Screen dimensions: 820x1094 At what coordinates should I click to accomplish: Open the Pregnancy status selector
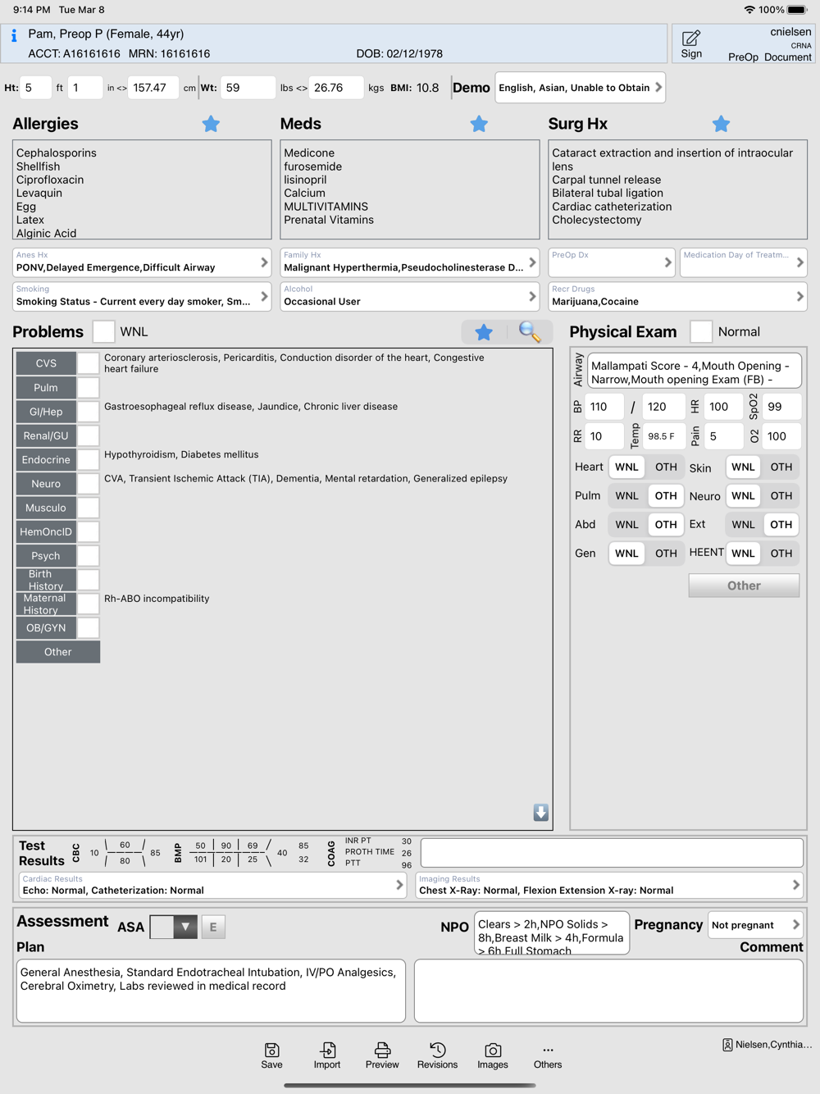click(x=755, y=925)
